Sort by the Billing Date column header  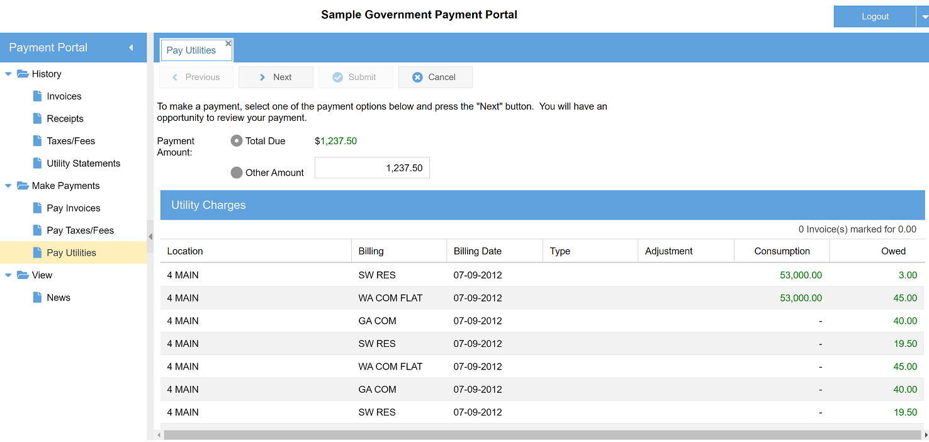click(478, 251)
